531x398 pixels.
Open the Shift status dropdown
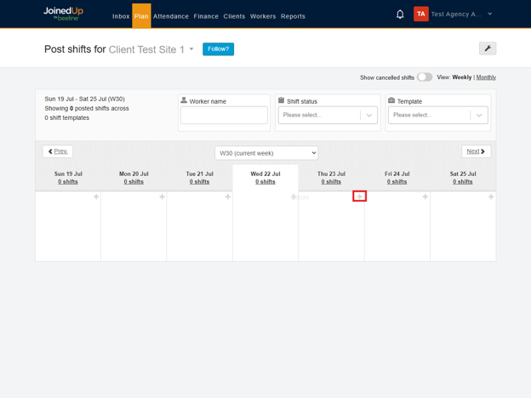click(x=328, y=115)
